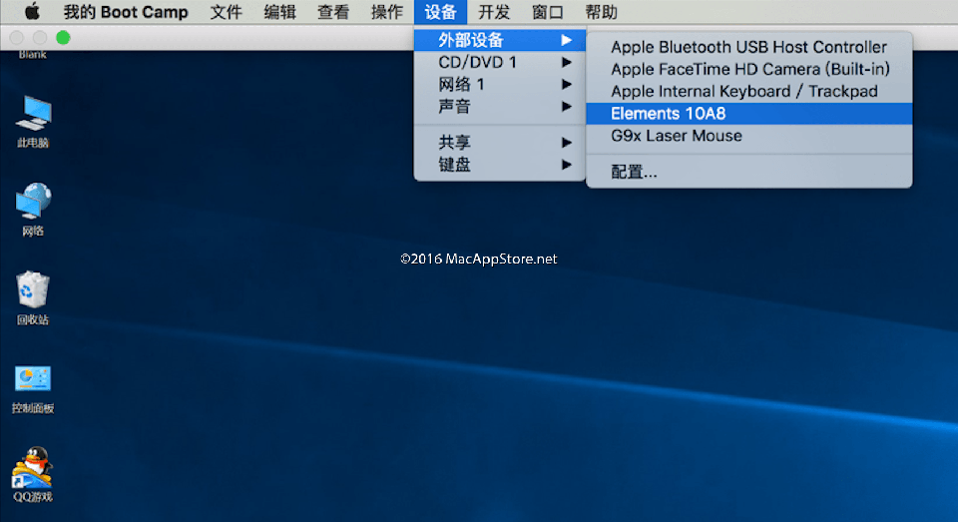Click the QQ游戏 desktop icon
The width and height of the screenshot is (958, 522).
[33, 474]
